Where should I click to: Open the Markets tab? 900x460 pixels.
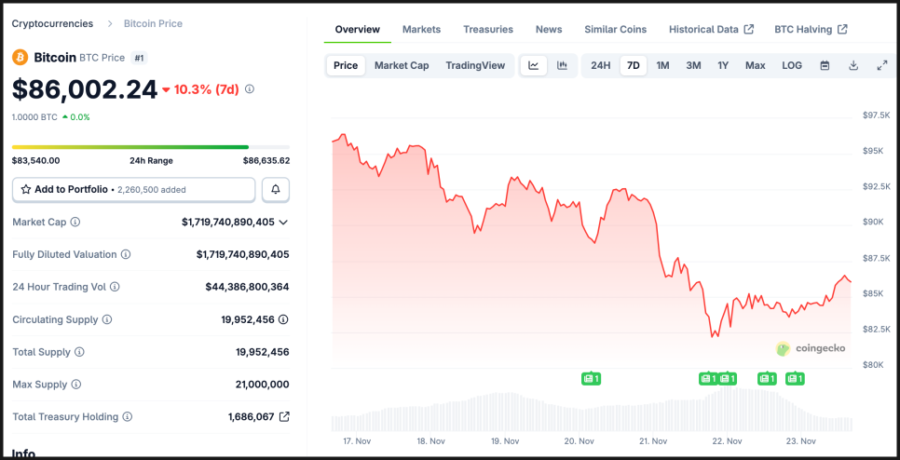coord(421,29)
